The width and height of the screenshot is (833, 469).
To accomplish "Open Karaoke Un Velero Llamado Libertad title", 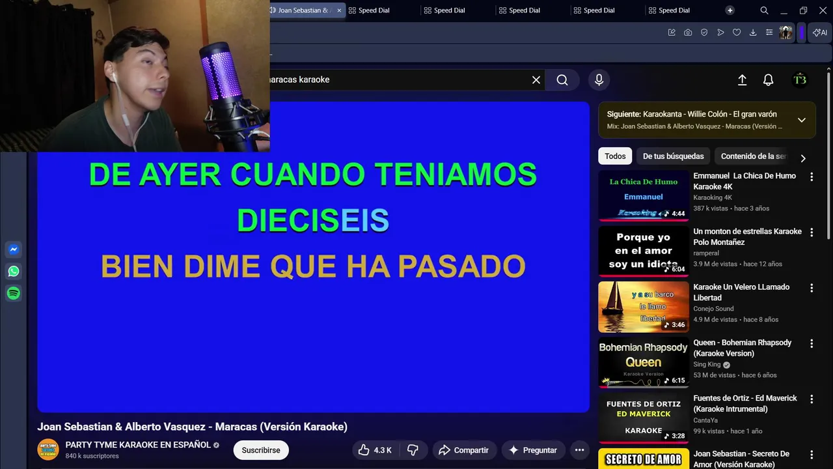I will tap(741, 292).
